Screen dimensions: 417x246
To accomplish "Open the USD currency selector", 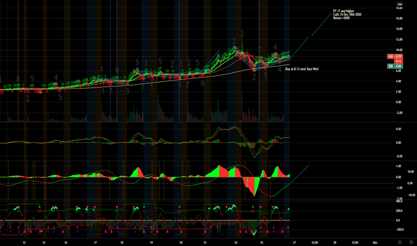I will click(400, 4).
